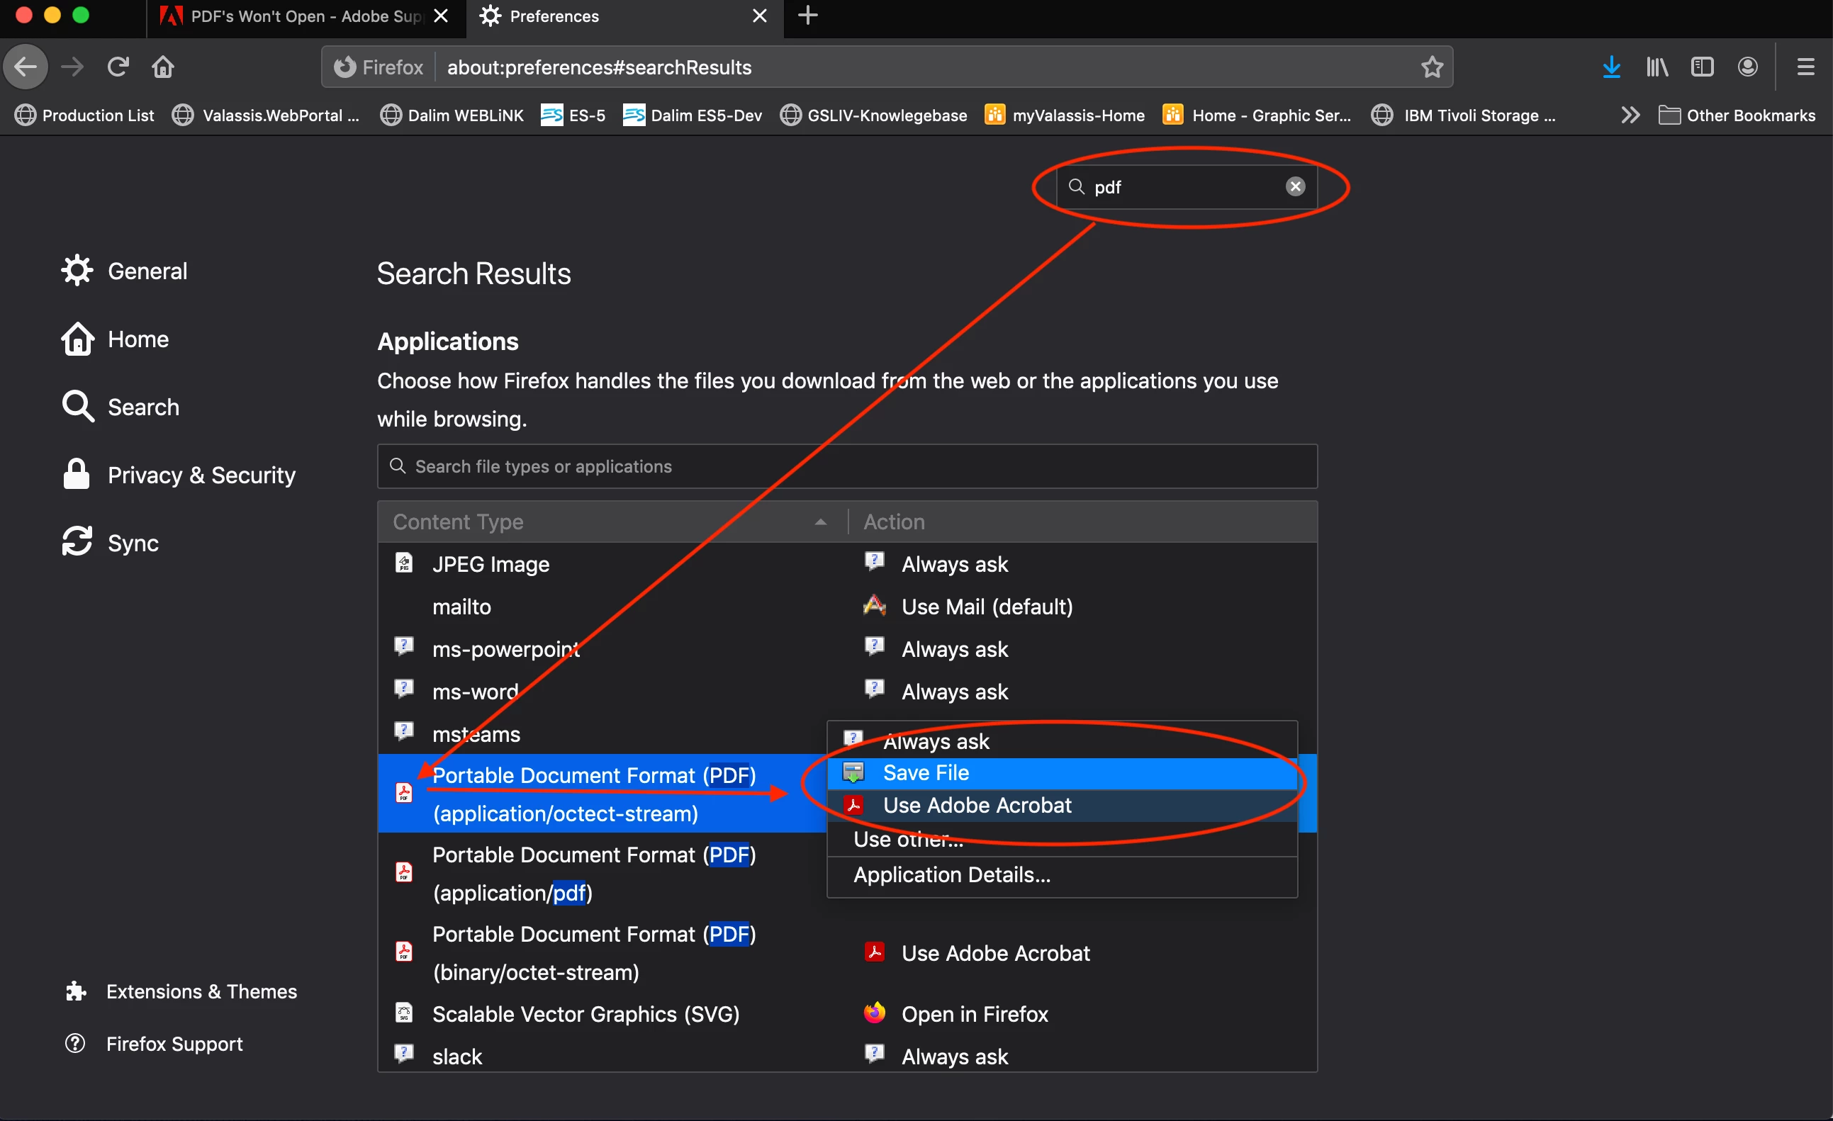Image resolution: width=1833 pixels, height=1121 pixels.
Task: Open the Firefox account icon
Action: [1747, 67]
